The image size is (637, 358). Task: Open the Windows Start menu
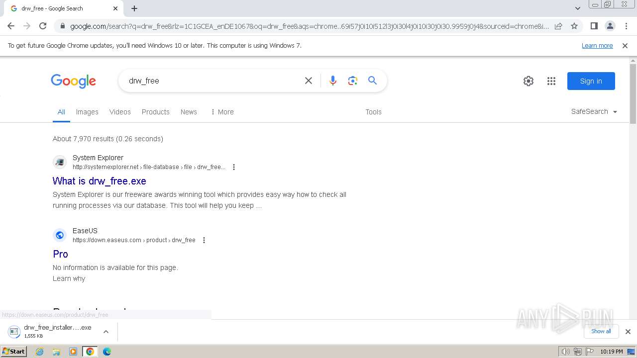(x=14, y=351)
